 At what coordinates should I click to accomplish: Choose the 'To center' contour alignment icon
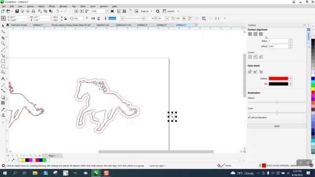(x=250, y=34)
